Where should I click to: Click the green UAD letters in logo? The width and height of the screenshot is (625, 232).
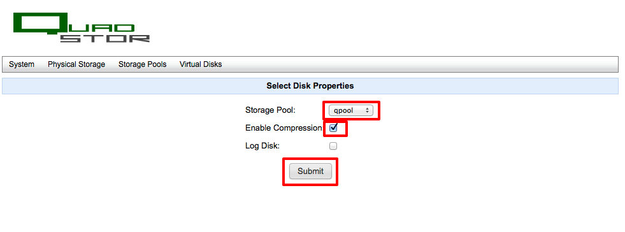pyautogui.click(x=101, y=28)
